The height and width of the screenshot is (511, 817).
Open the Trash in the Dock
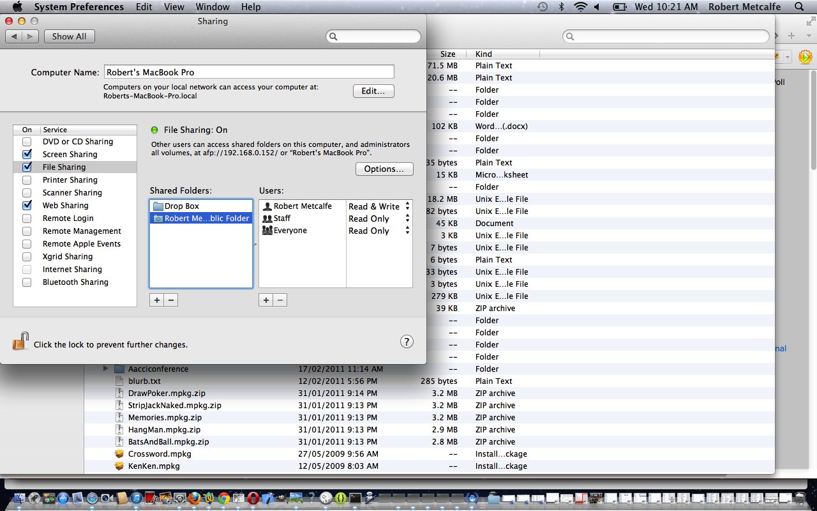pos(799,498)
